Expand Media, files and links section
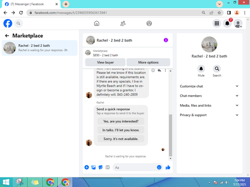This screenshot has height=187, width=250. coord(209,105)
